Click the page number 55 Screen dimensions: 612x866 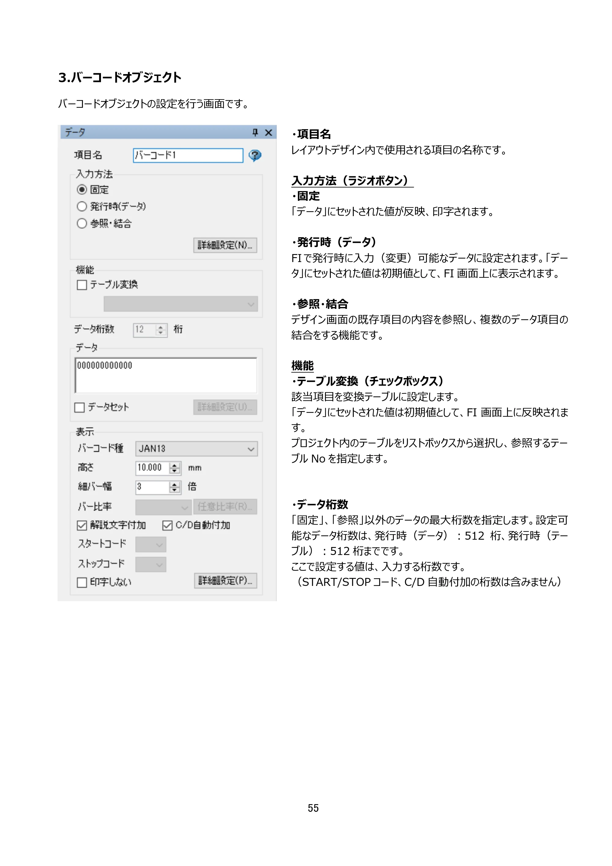tap(313, 808)
